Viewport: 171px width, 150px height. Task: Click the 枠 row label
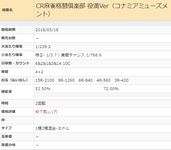click(3, 120)
